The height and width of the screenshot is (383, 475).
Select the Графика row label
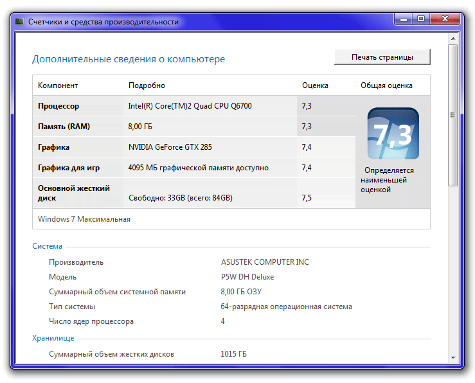(x=53, y=147)
